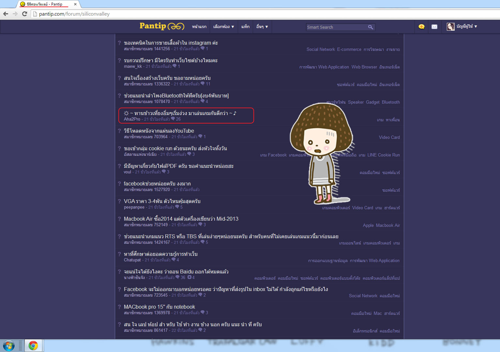The height and width of the screenshot is (352, 500).
Task: Expand the เลือกห้อง dropdown
Action: (x=224, y=27)
